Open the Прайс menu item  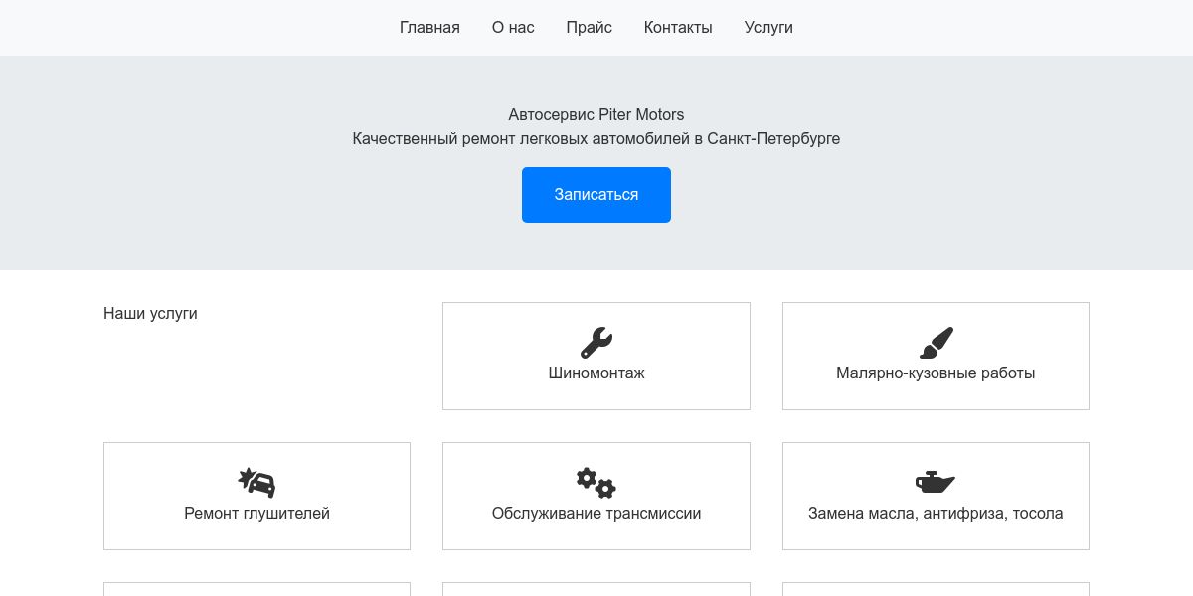[x=590, y=28]
